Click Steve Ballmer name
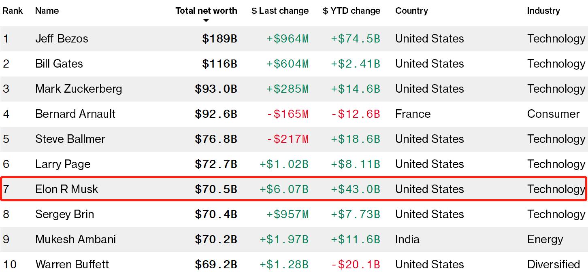588x276 pixels. (70, 139)
